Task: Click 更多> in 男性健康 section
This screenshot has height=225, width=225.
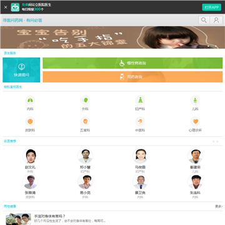Action: click(x=219, y=206)
